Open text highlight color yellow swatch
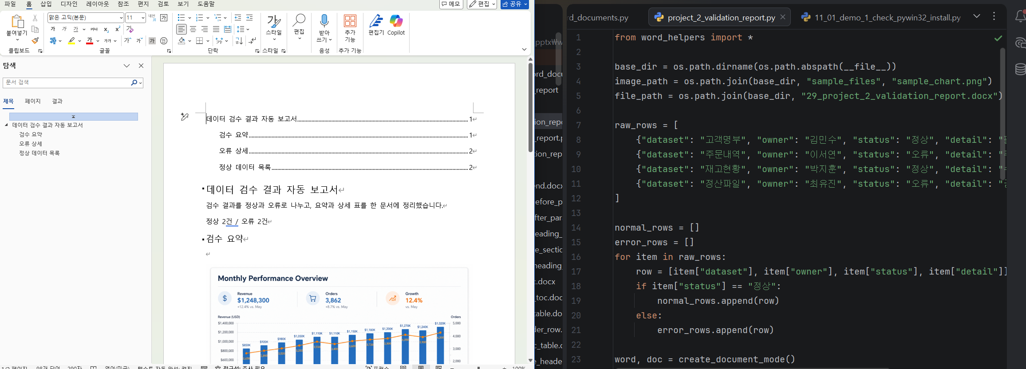Screen dimensions: 1026x369 coord(71,41)
